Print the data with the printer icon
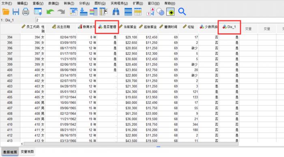The width and height of the screenshot is (284, 157). click(26, 12)
